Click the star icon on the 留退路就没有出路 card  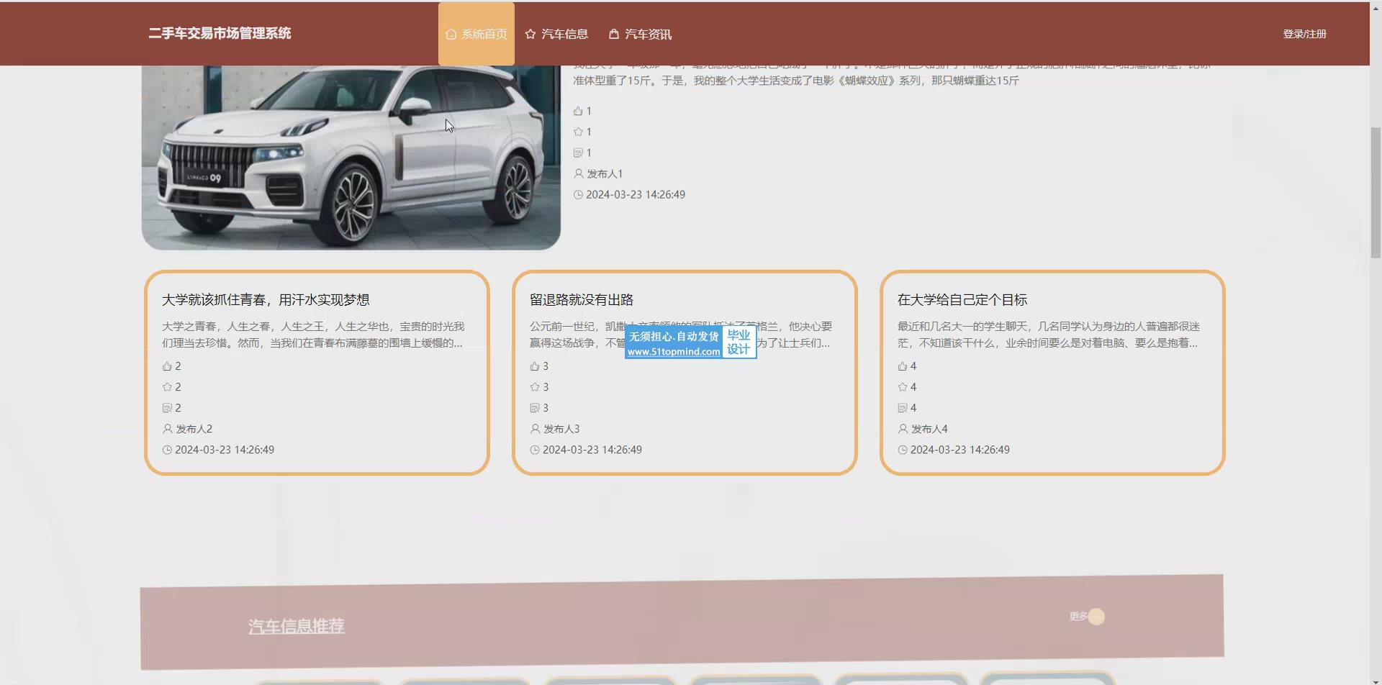tap(535, 387)
